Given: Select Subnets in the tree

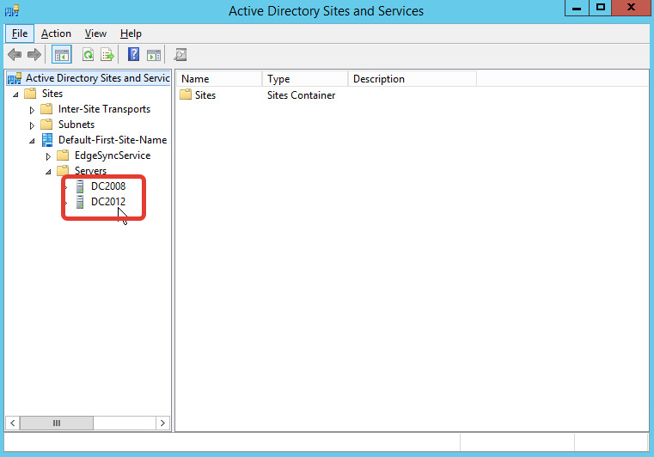Looking at the screenshot, I should [x=76, y=125].
